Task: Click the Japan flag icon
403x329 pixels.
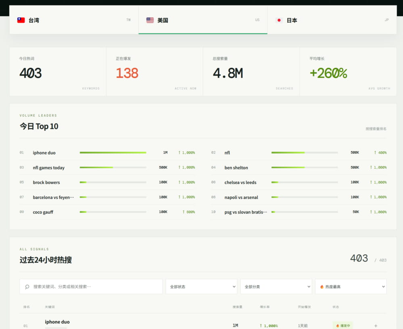Action: [x=279, y=20]
